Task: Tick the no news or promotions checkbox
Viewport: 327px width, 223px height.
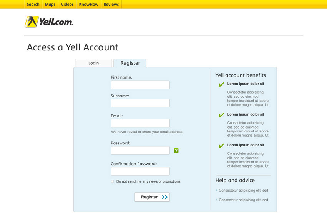Action: pos(113,181)
